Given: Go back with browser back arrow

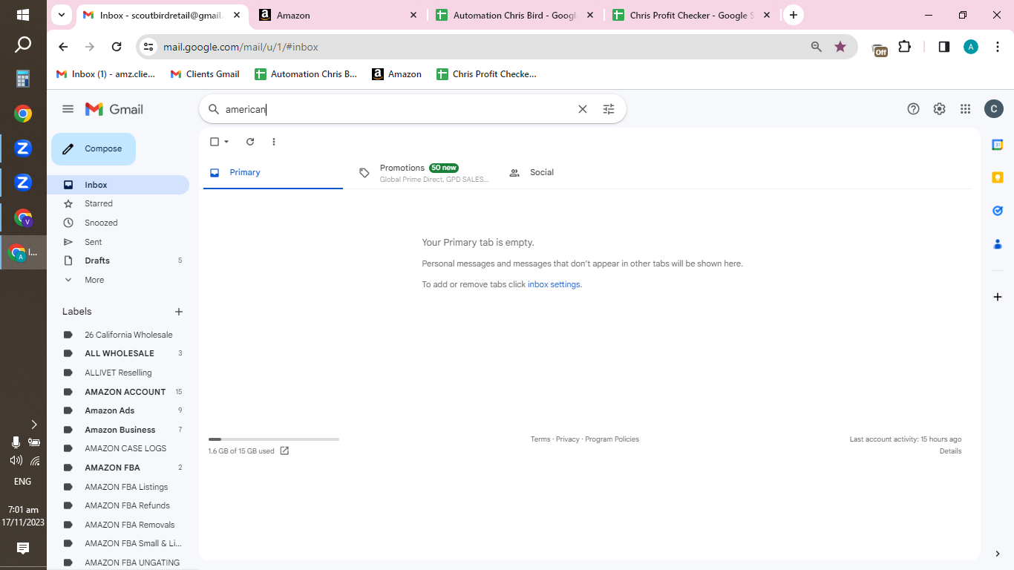Looking at the screenshot, I should point(63,47).
